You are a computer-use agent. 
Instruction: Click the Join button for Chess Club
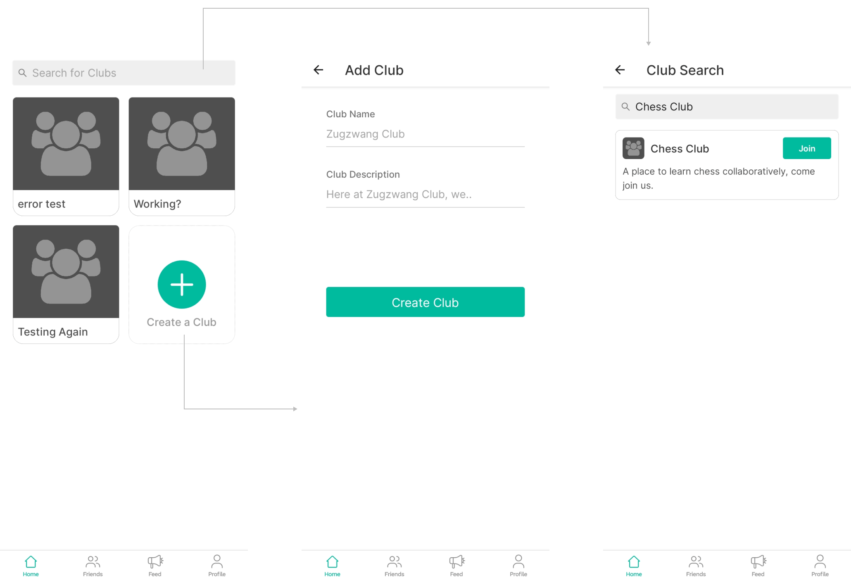(807, 148)
